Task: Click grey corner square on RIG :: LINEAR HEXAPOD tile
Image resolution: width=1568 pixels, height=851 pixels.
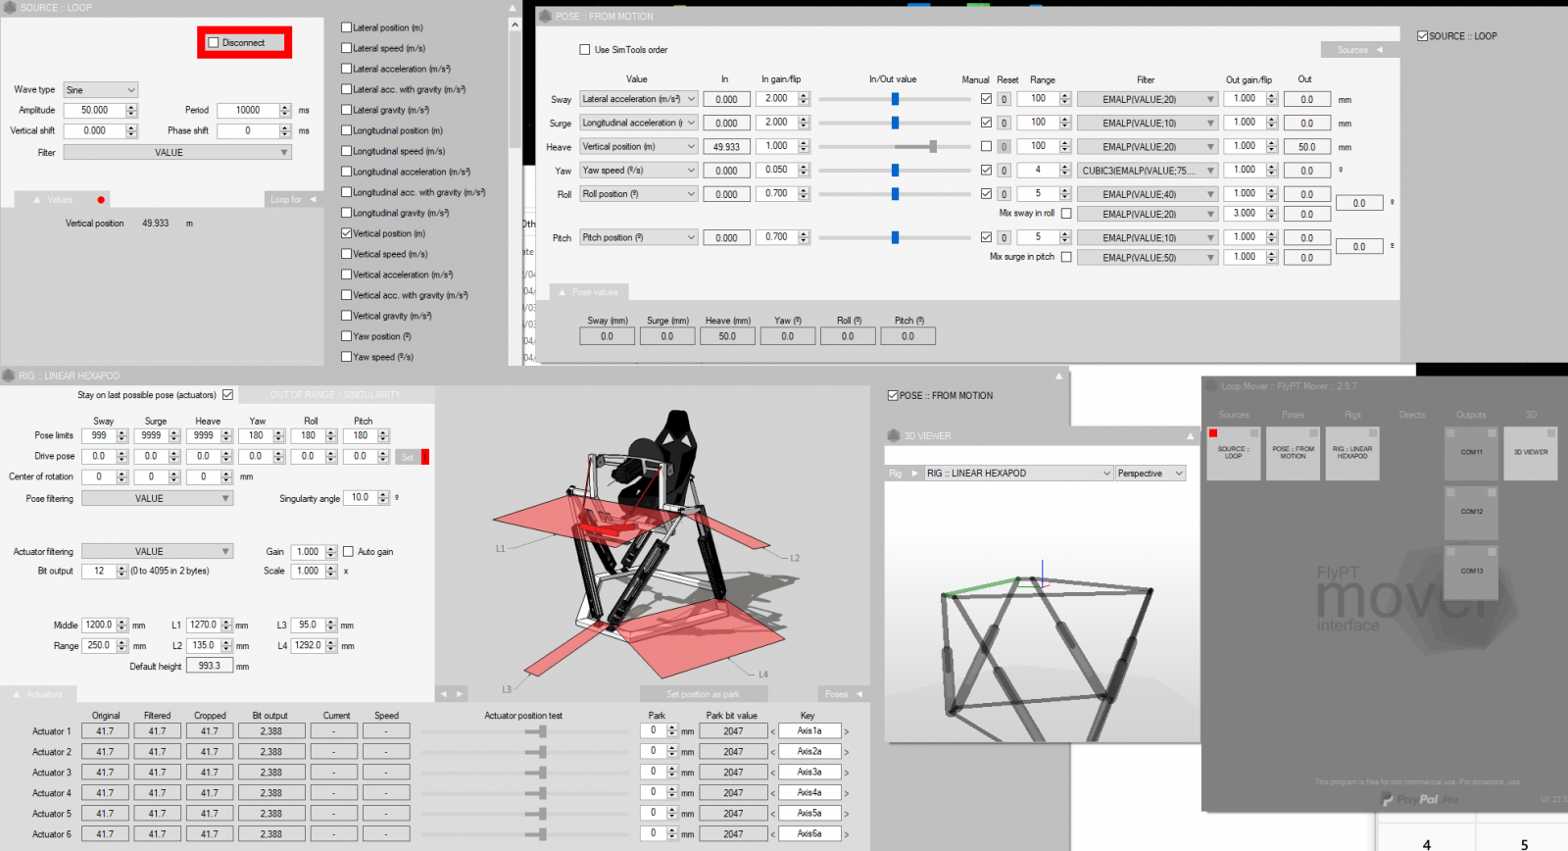Action: click(x=1373, y=432)
